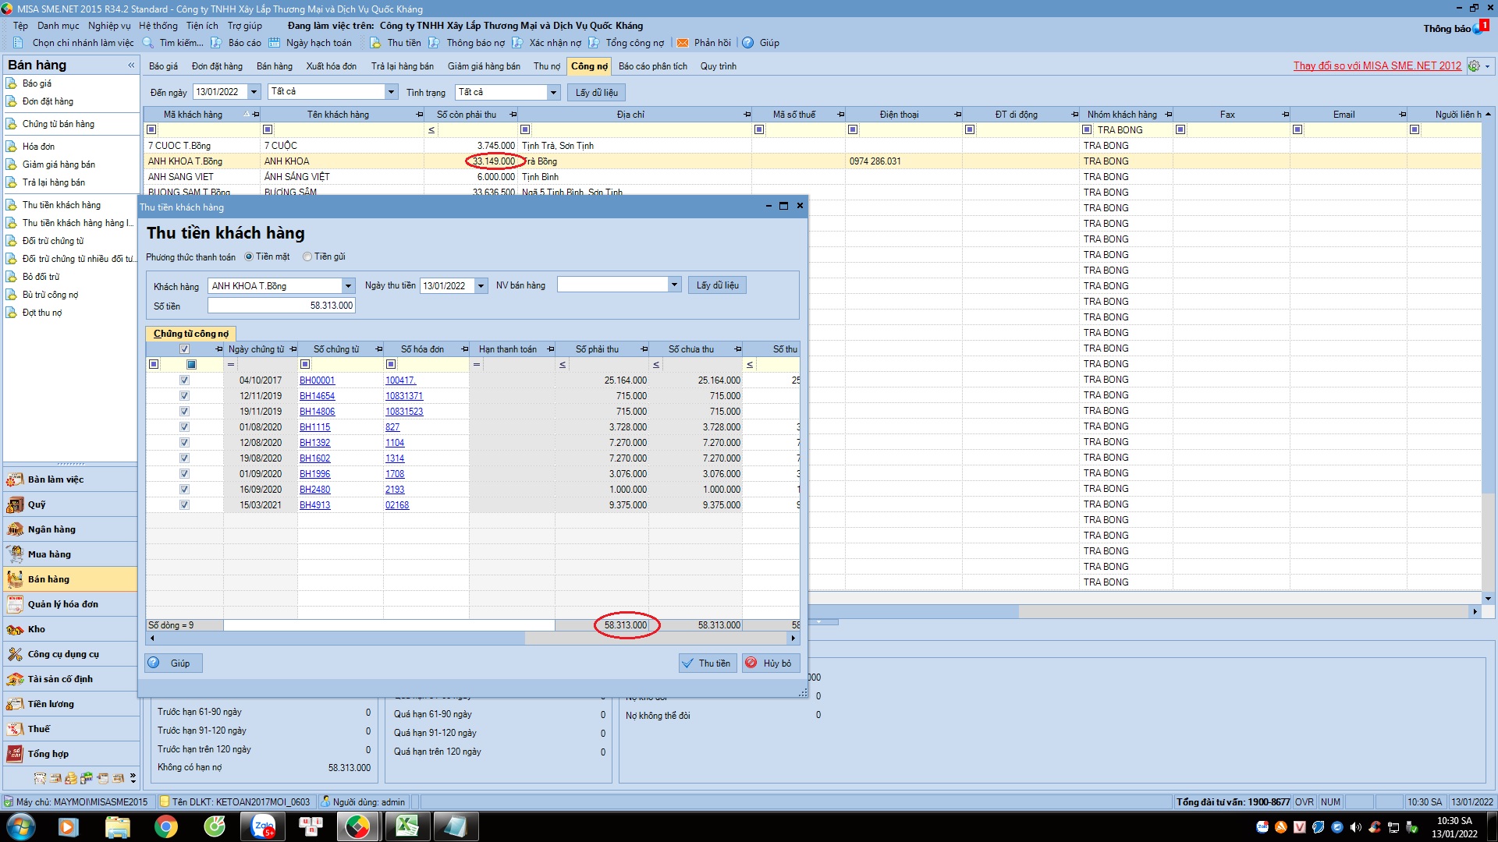Click Lấy dữ liệu in main Công nợ view
The height and width of the screenshot is (842, 1498).
(597, 93)
